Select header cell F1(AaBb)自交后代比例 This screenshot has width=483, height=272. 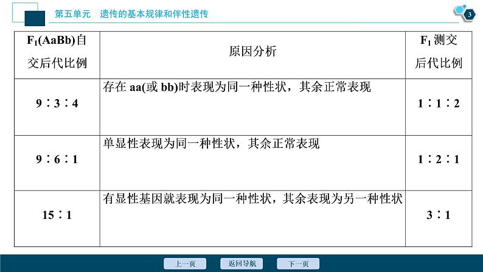click(x=57, y=55)
